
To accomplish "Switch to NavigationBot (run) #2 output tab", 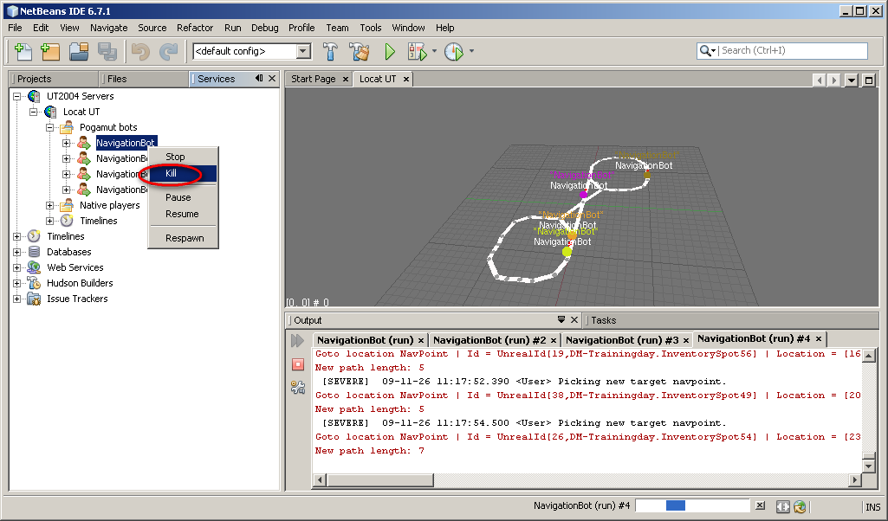I will point(489,340).
